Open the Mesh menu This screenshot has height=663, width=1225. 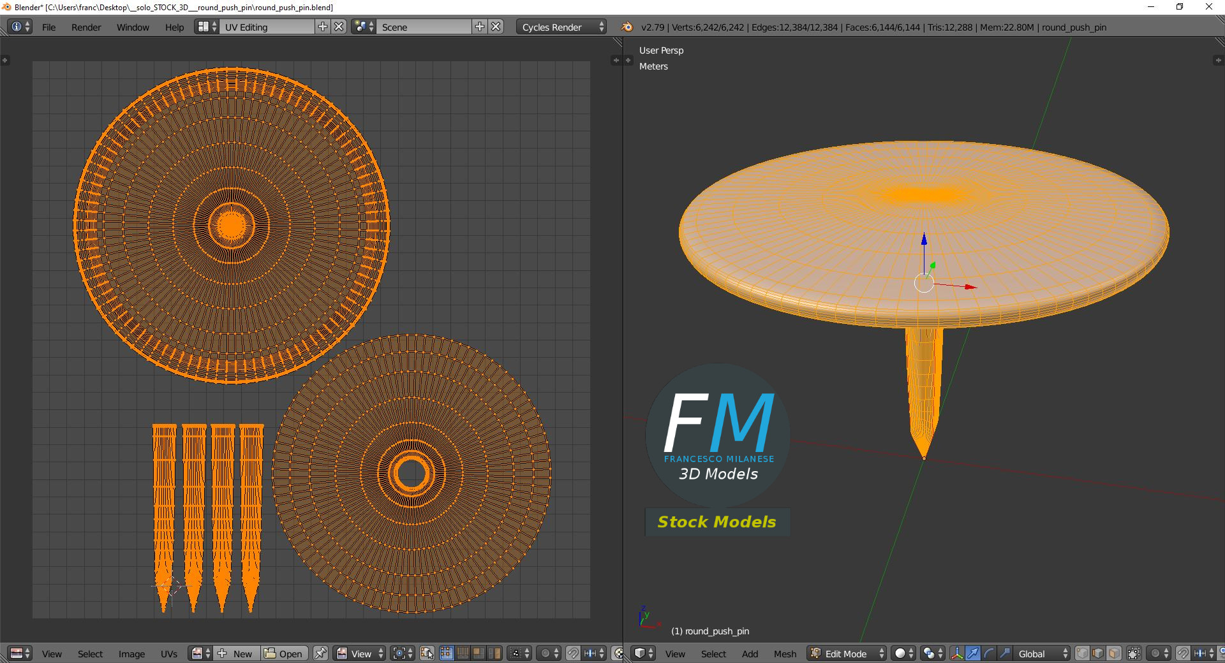click(x=785, y=654)
